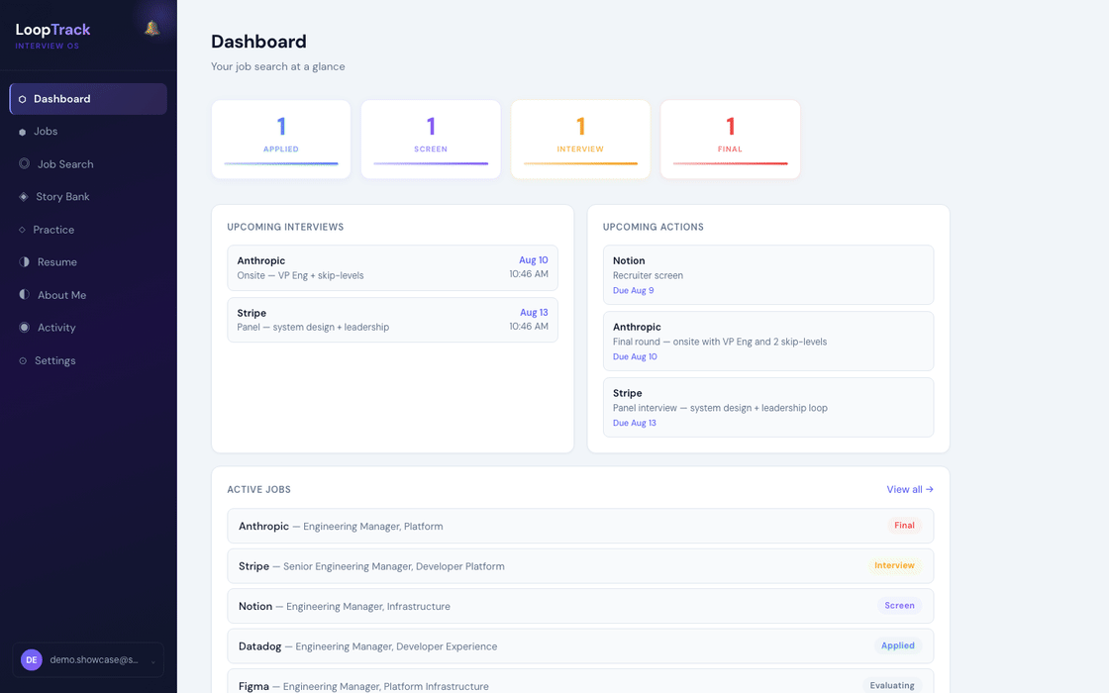
Task: Click the Final status badge
Action: click(904, 526)
